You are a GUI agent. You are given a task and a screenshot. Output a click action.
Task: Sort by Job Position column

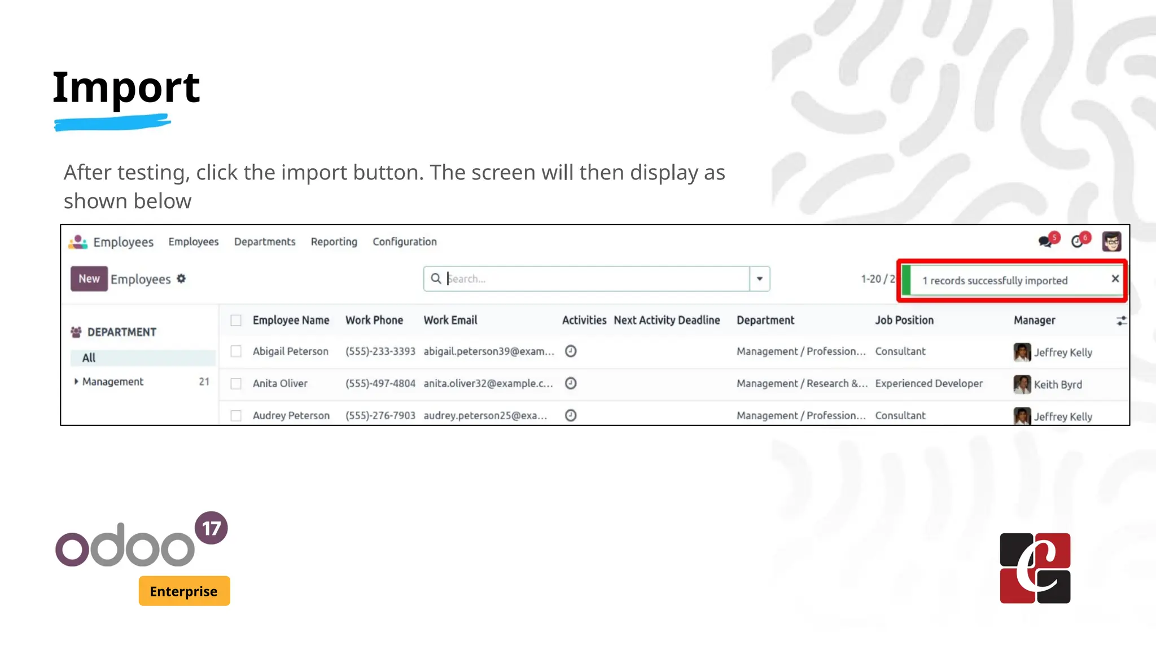904,320
